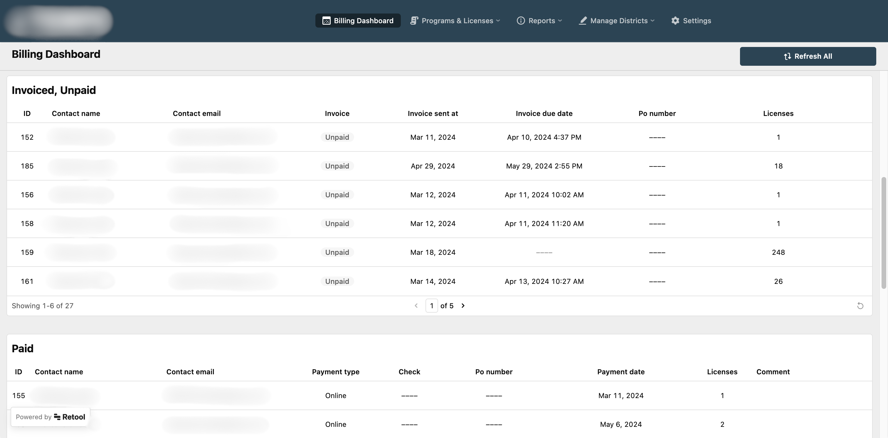Click the Unpaid badge for ID 161
The width and height of the screenshot is (888, 438).
pyautogui.click(x=337, y=281)
